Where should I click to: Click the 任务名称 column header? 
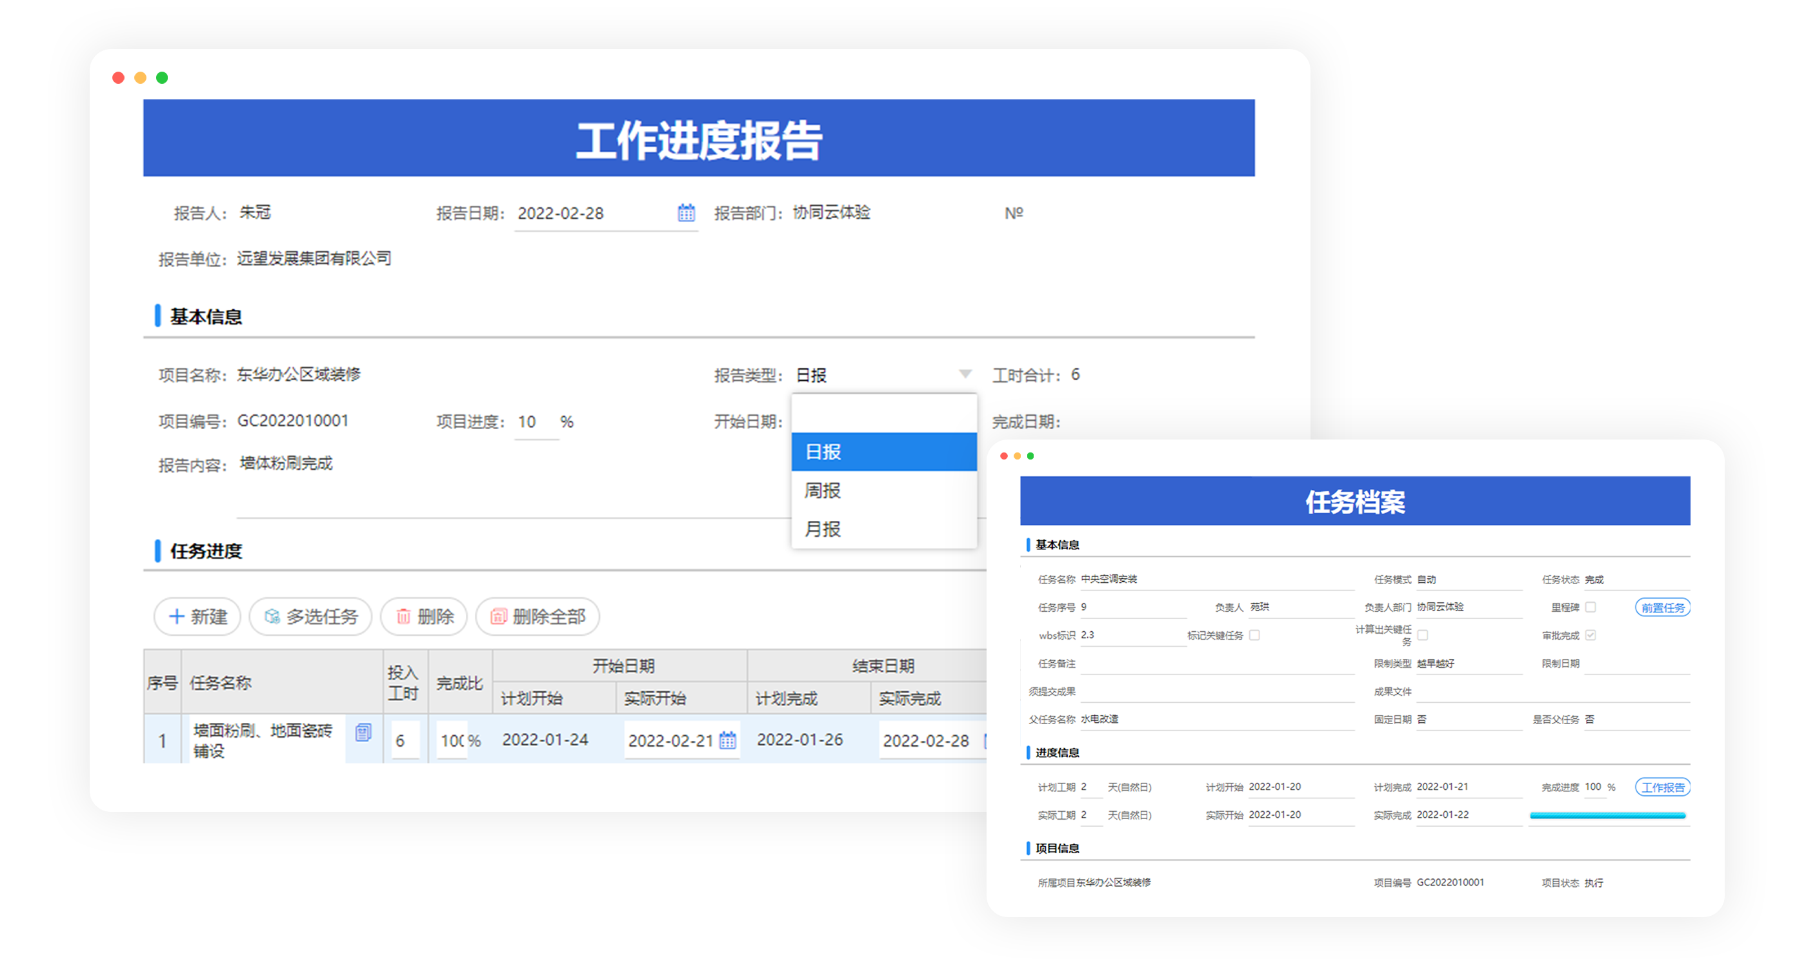(x=281, y=682)
